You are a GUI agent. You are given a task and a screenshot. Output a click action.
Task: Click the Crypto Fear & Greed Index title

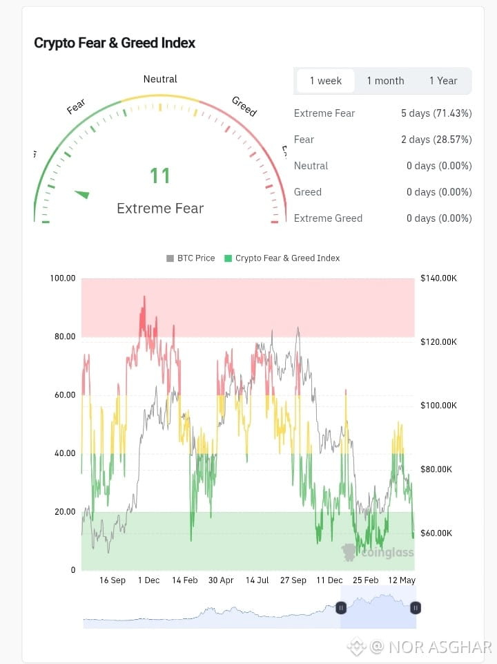(x=115, y=43)
